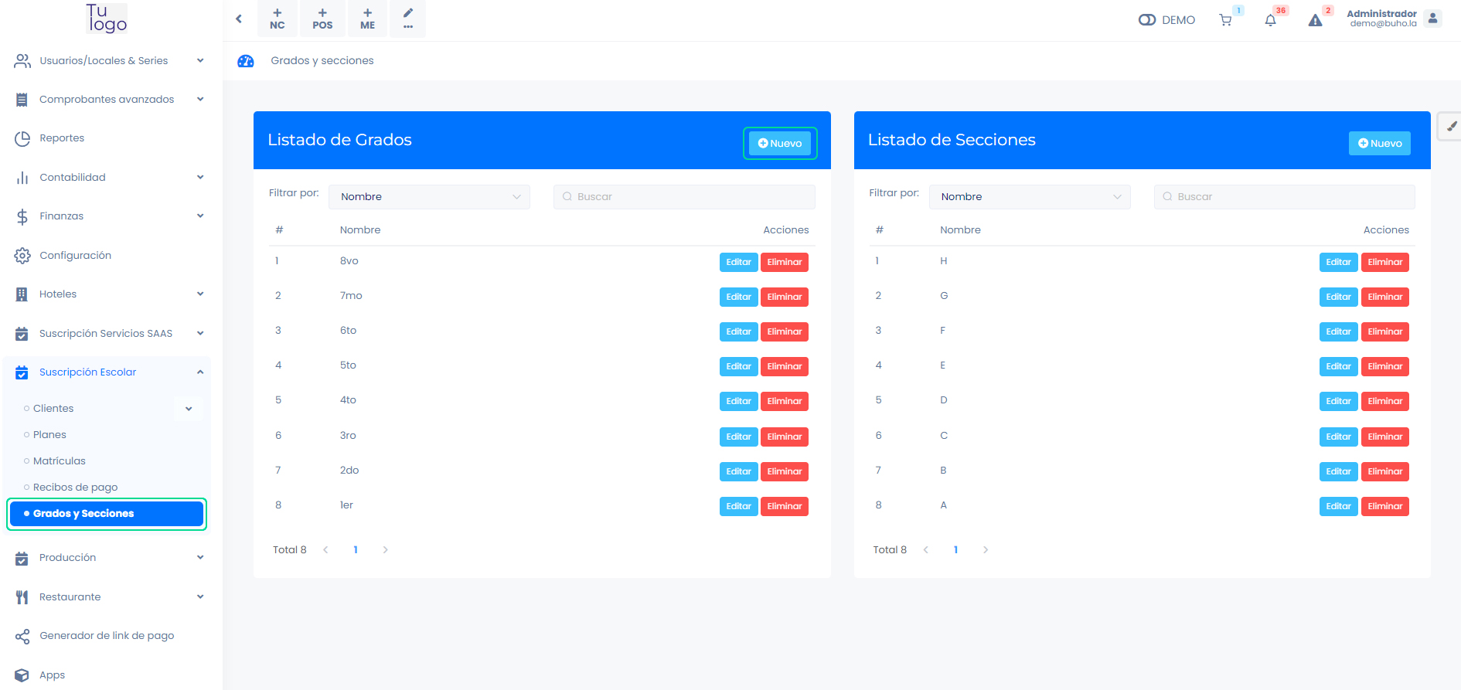
Task: Collapse the Suscripción Escolar menu
Action: click(200, 372)
